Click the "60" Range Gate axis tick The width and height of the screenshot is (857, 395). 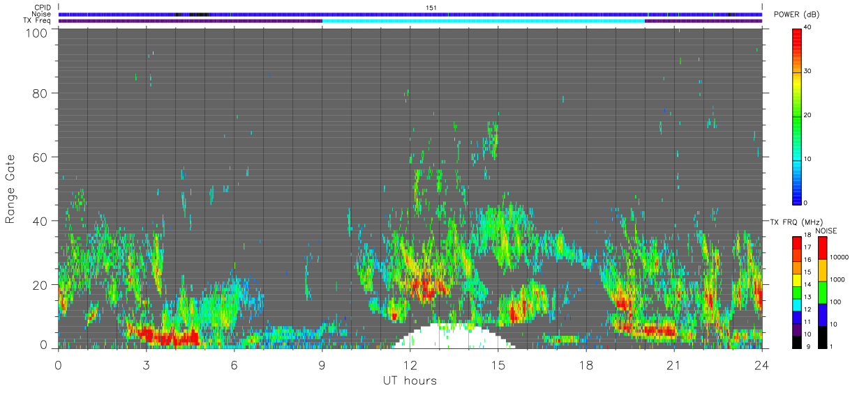(x=41, y=157)
